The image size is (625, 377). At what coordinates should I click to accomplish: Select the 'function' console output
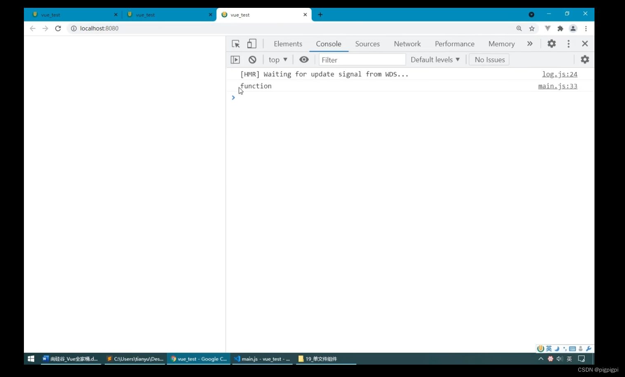point(256,86)
